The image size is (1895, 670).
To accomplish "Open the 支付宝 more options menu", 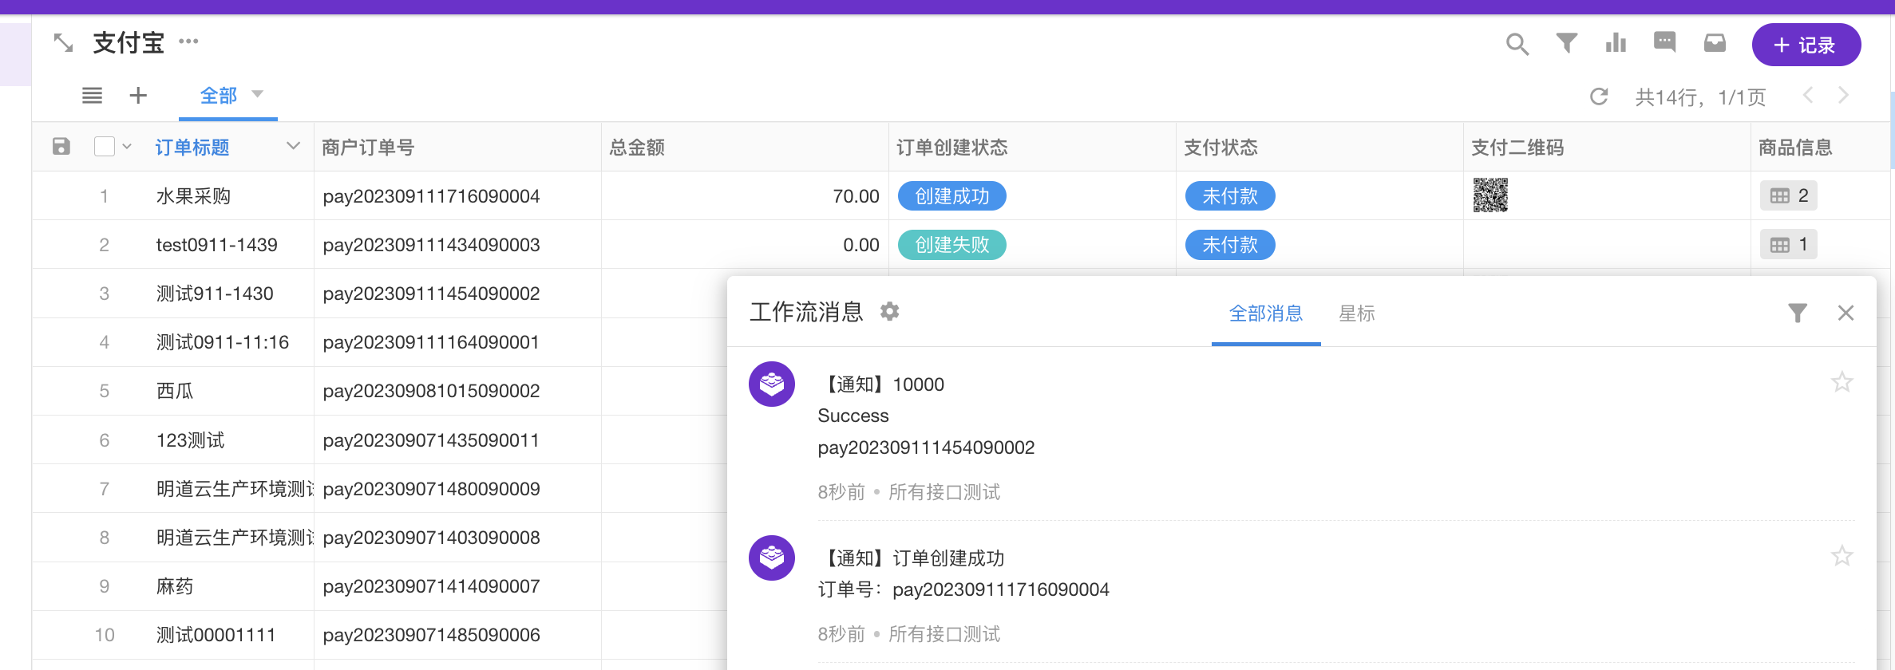I will pyautogui.click(x=188, y=41).
